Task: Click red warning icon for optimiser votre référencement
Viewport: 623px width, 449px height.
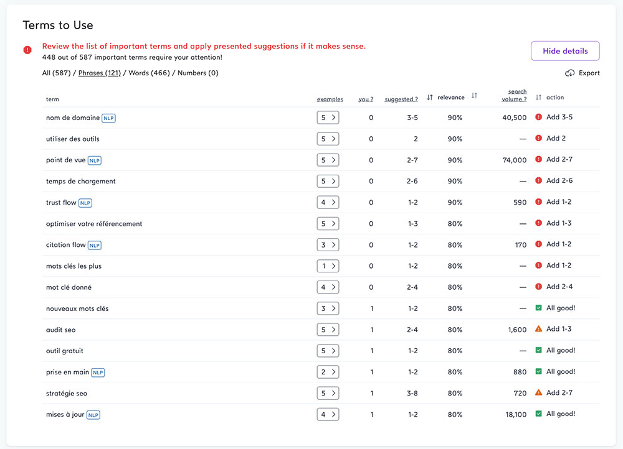Action: point(538,223)
